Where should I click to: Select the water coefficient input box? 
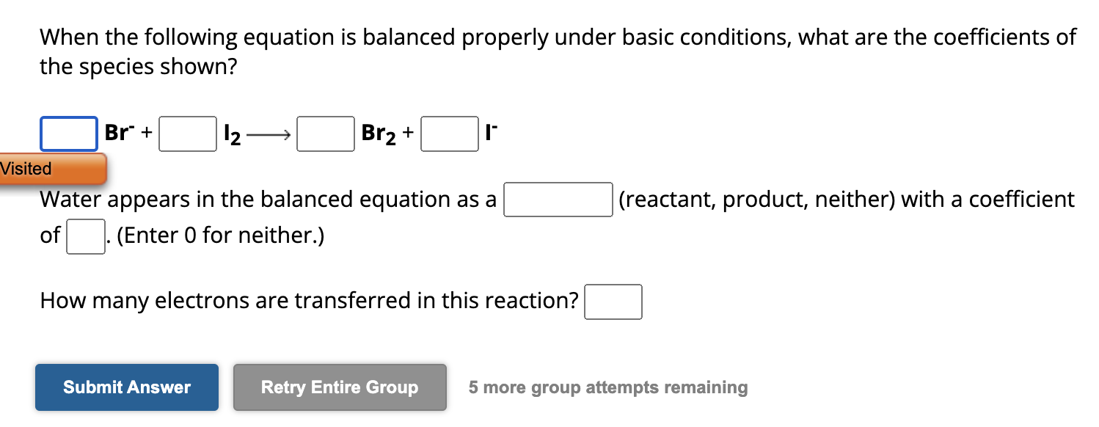click(84, 236)
